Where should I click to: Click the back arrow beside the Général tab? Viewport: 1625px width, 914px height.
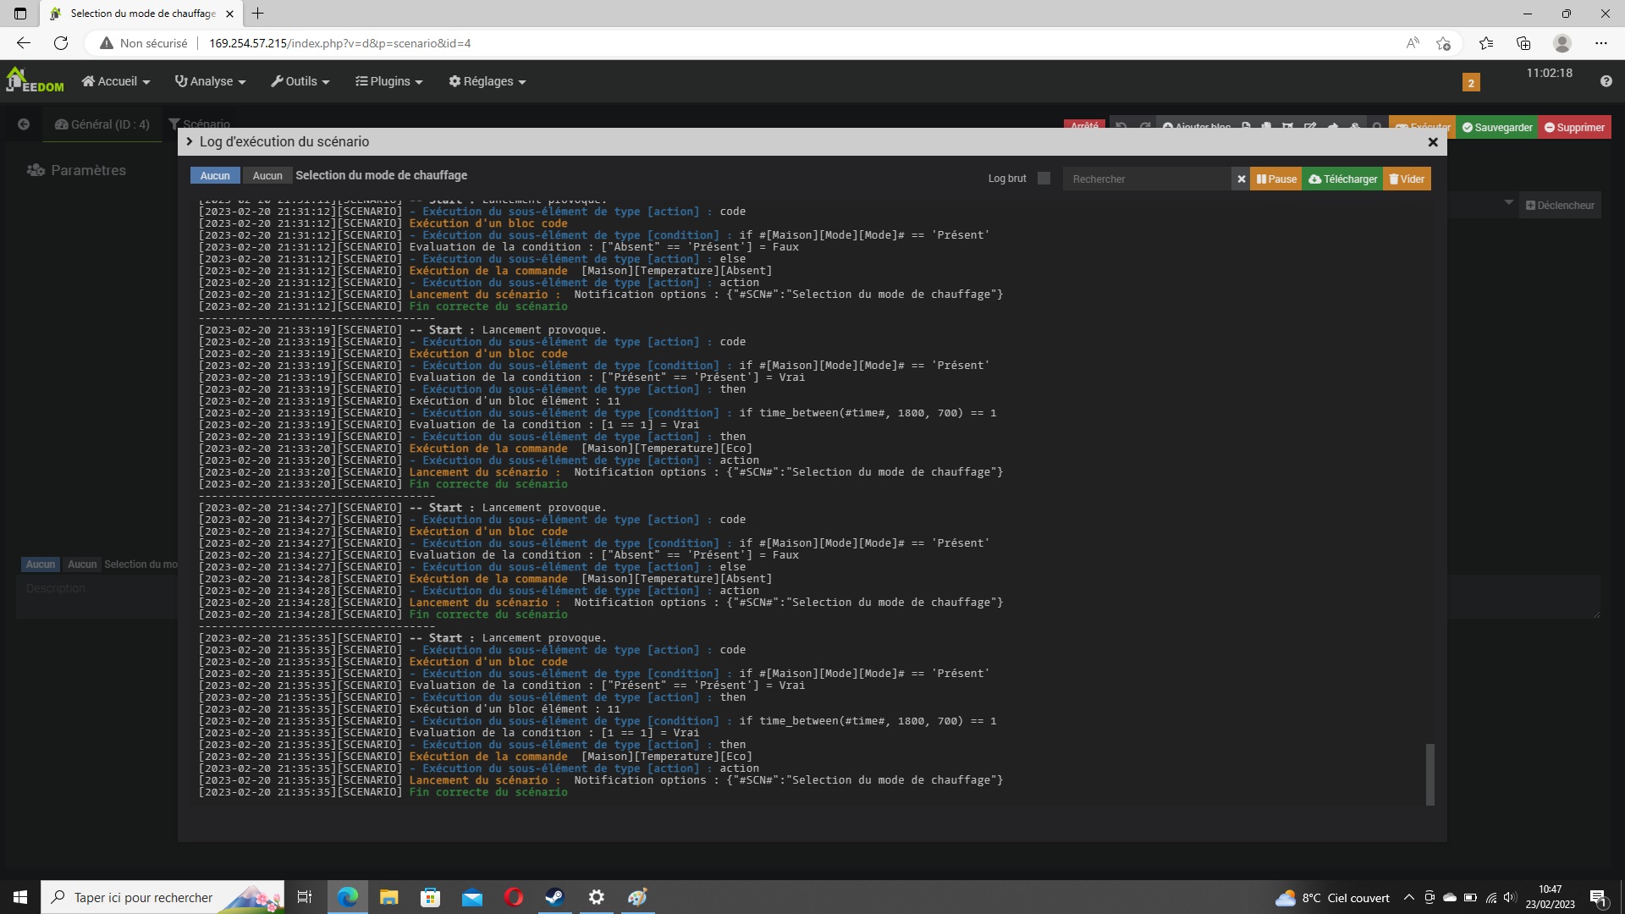[x=24, y=124]
